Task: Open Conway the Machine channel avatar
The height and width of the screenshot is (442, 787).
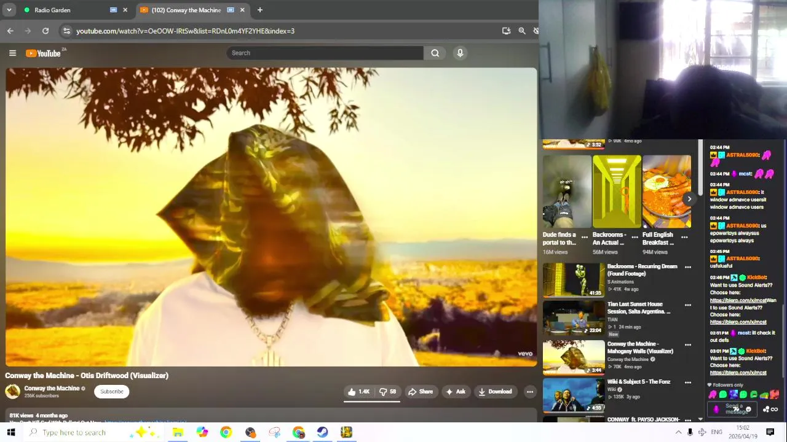Action: 12,391
